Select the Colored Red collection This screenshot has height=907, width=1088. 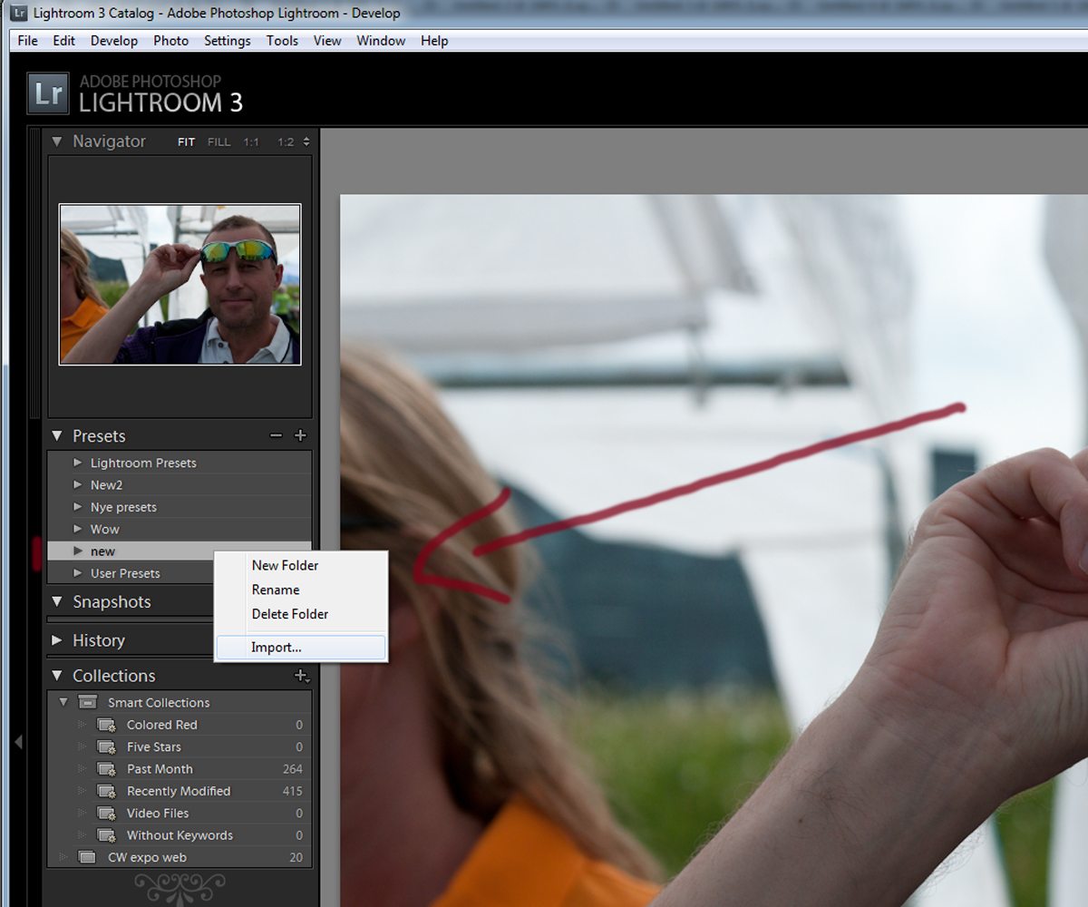(180, 725)
